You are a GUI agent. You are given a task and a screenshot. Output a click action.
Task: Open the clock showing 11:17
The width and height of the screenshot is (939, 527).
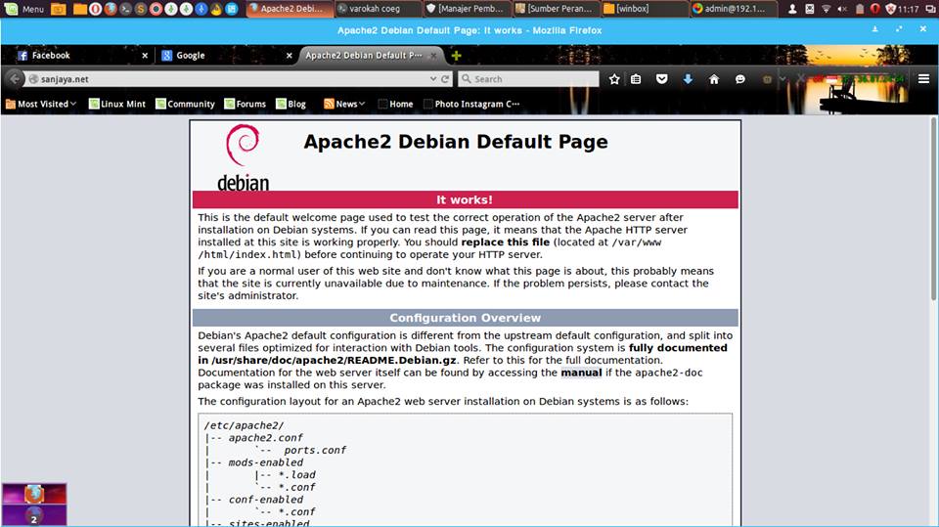point(909,9)
